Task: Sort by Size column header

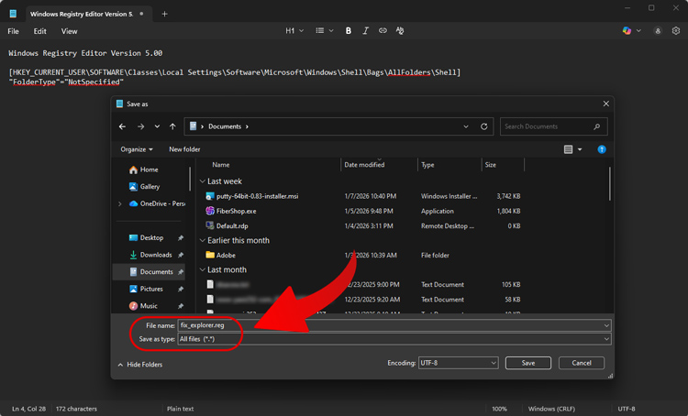Action: (491, 165)
